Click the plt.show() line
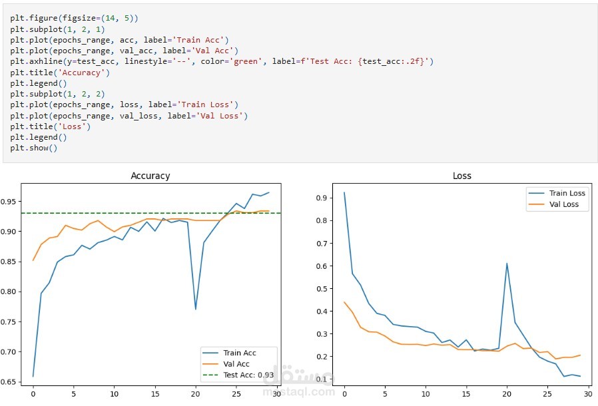 (x=33, y=148)
